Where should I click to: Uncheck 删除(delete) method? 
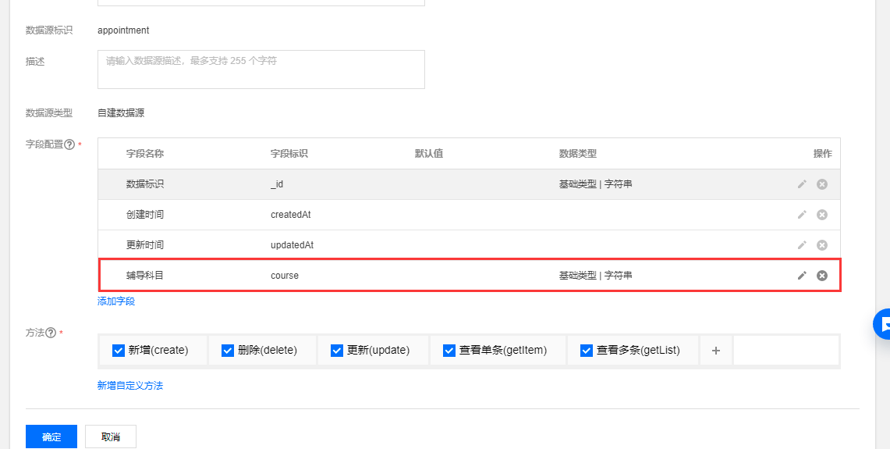pos(228,350)
